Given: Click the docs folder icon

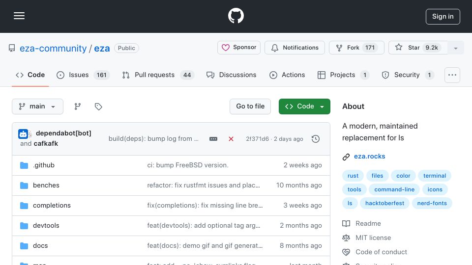Looking at the screenshot, I should point(24,246).
